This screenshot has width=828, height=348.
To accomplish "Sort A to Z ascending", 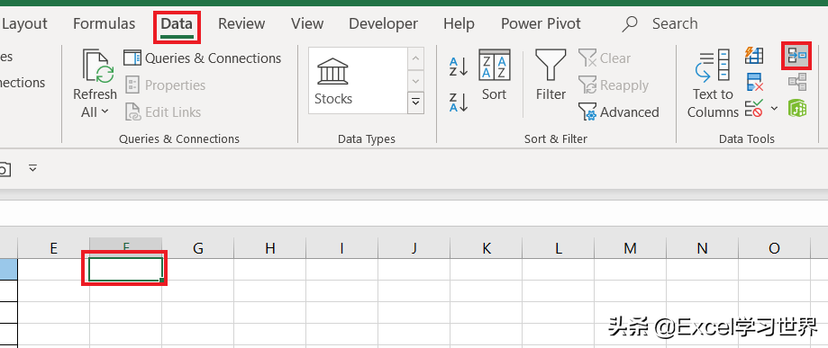I will coord(459,67).
